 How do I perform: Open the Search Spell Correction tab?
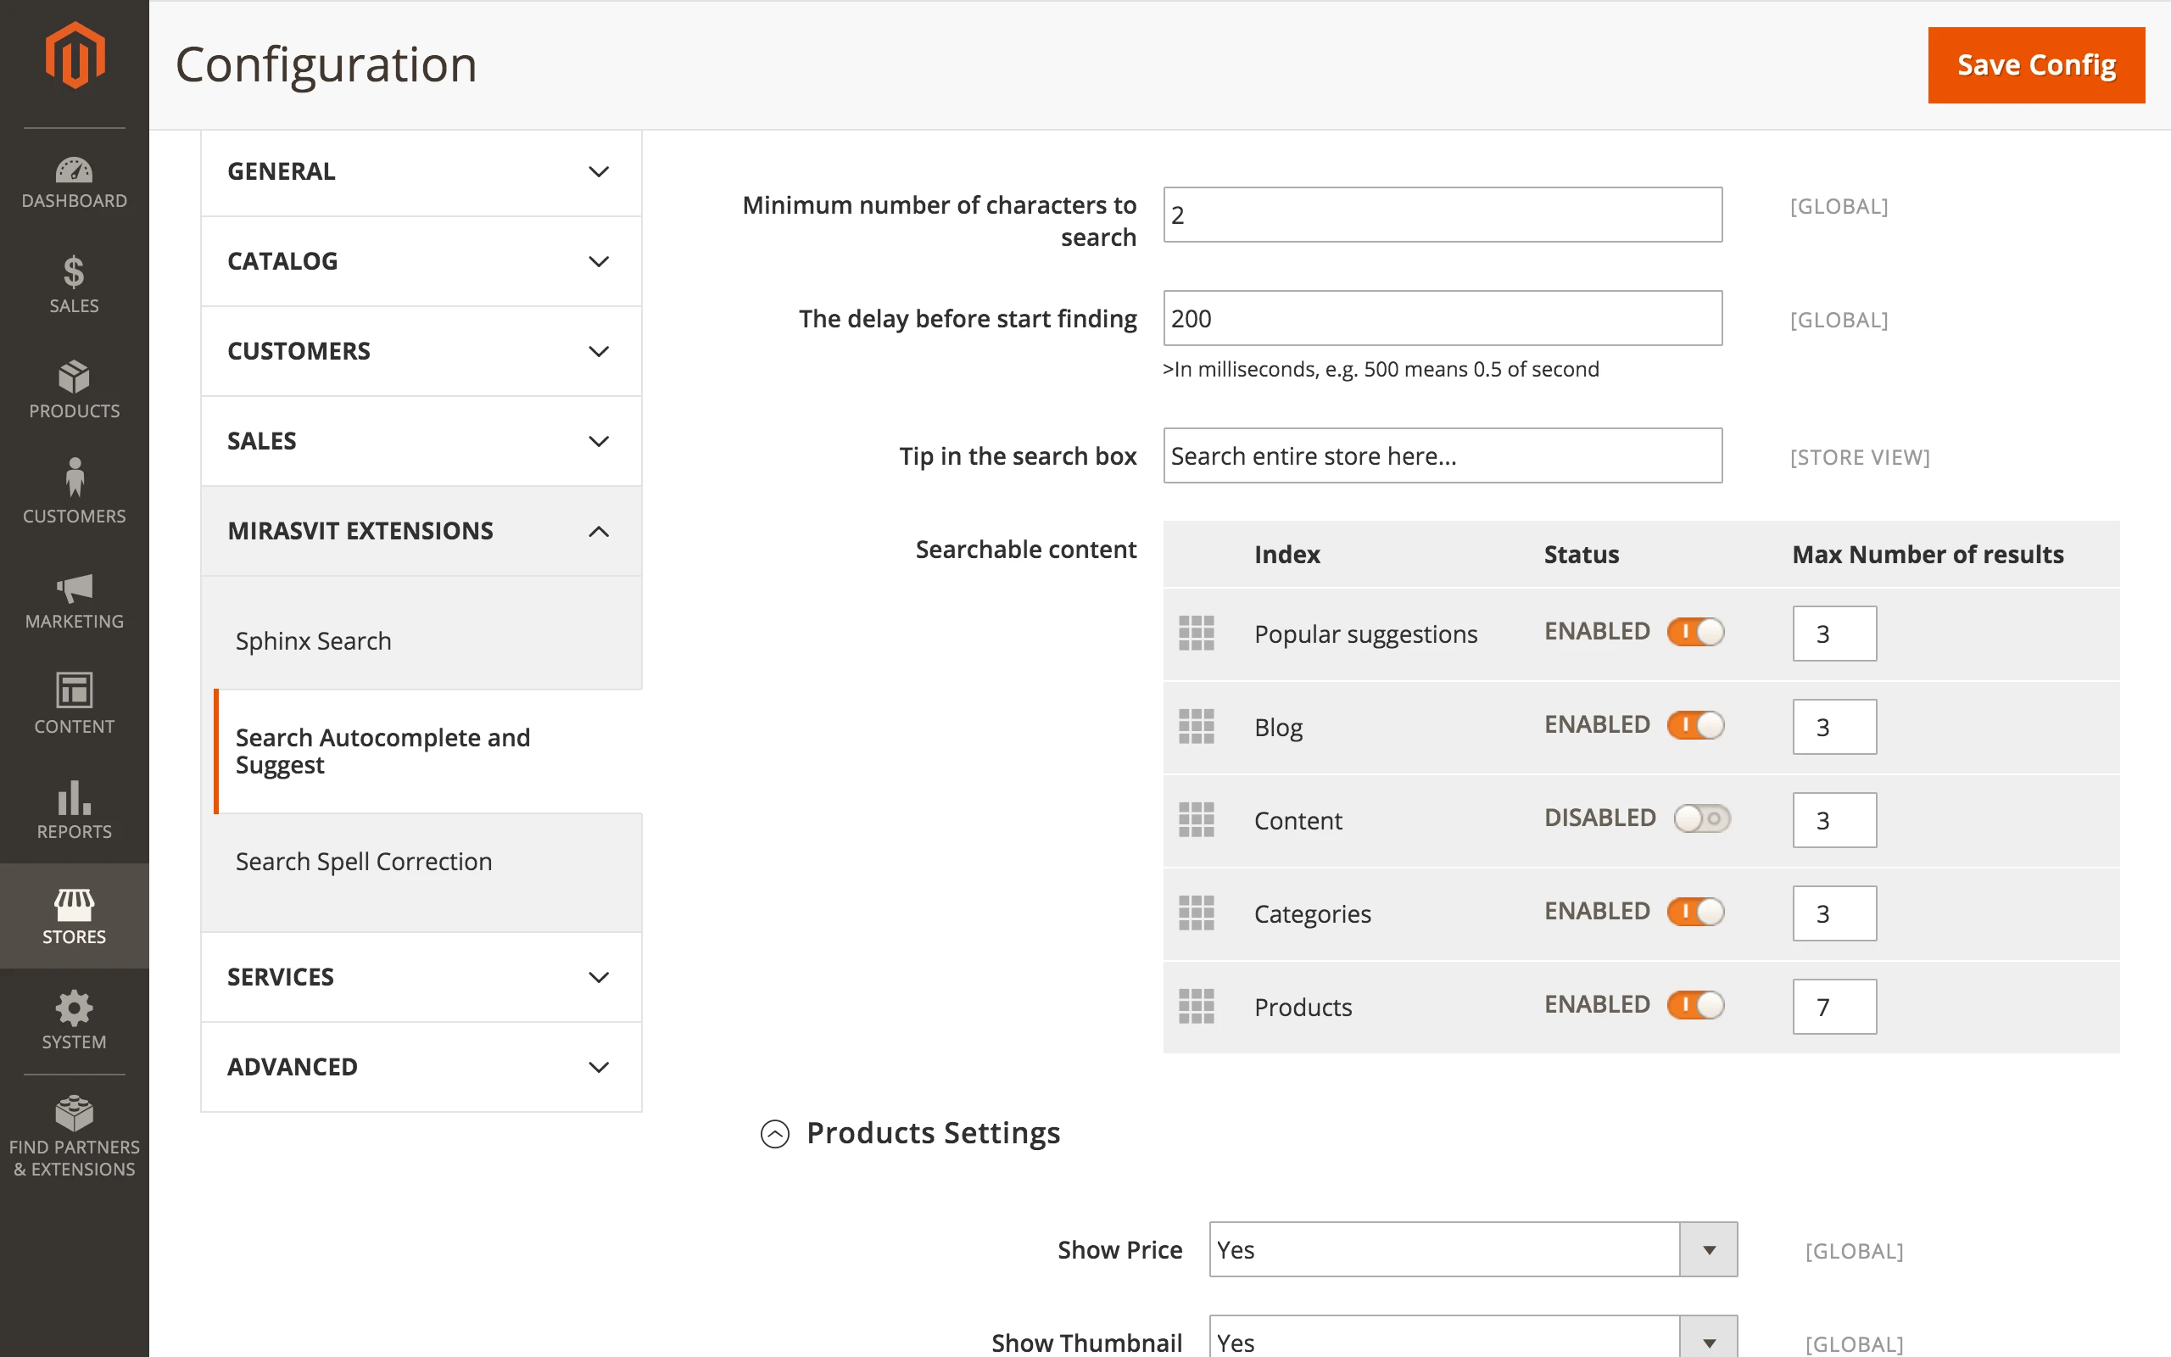[363, 862]
